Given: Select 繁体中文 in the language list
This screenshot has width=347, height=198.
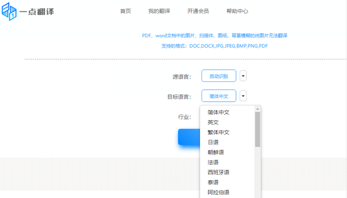Looking at the screenshot, I should pos(218,132).
